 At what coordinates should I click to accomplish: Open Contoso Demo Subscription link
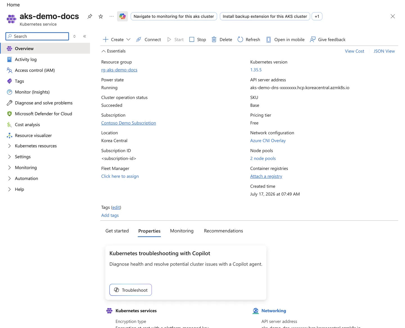click(129, 123)
